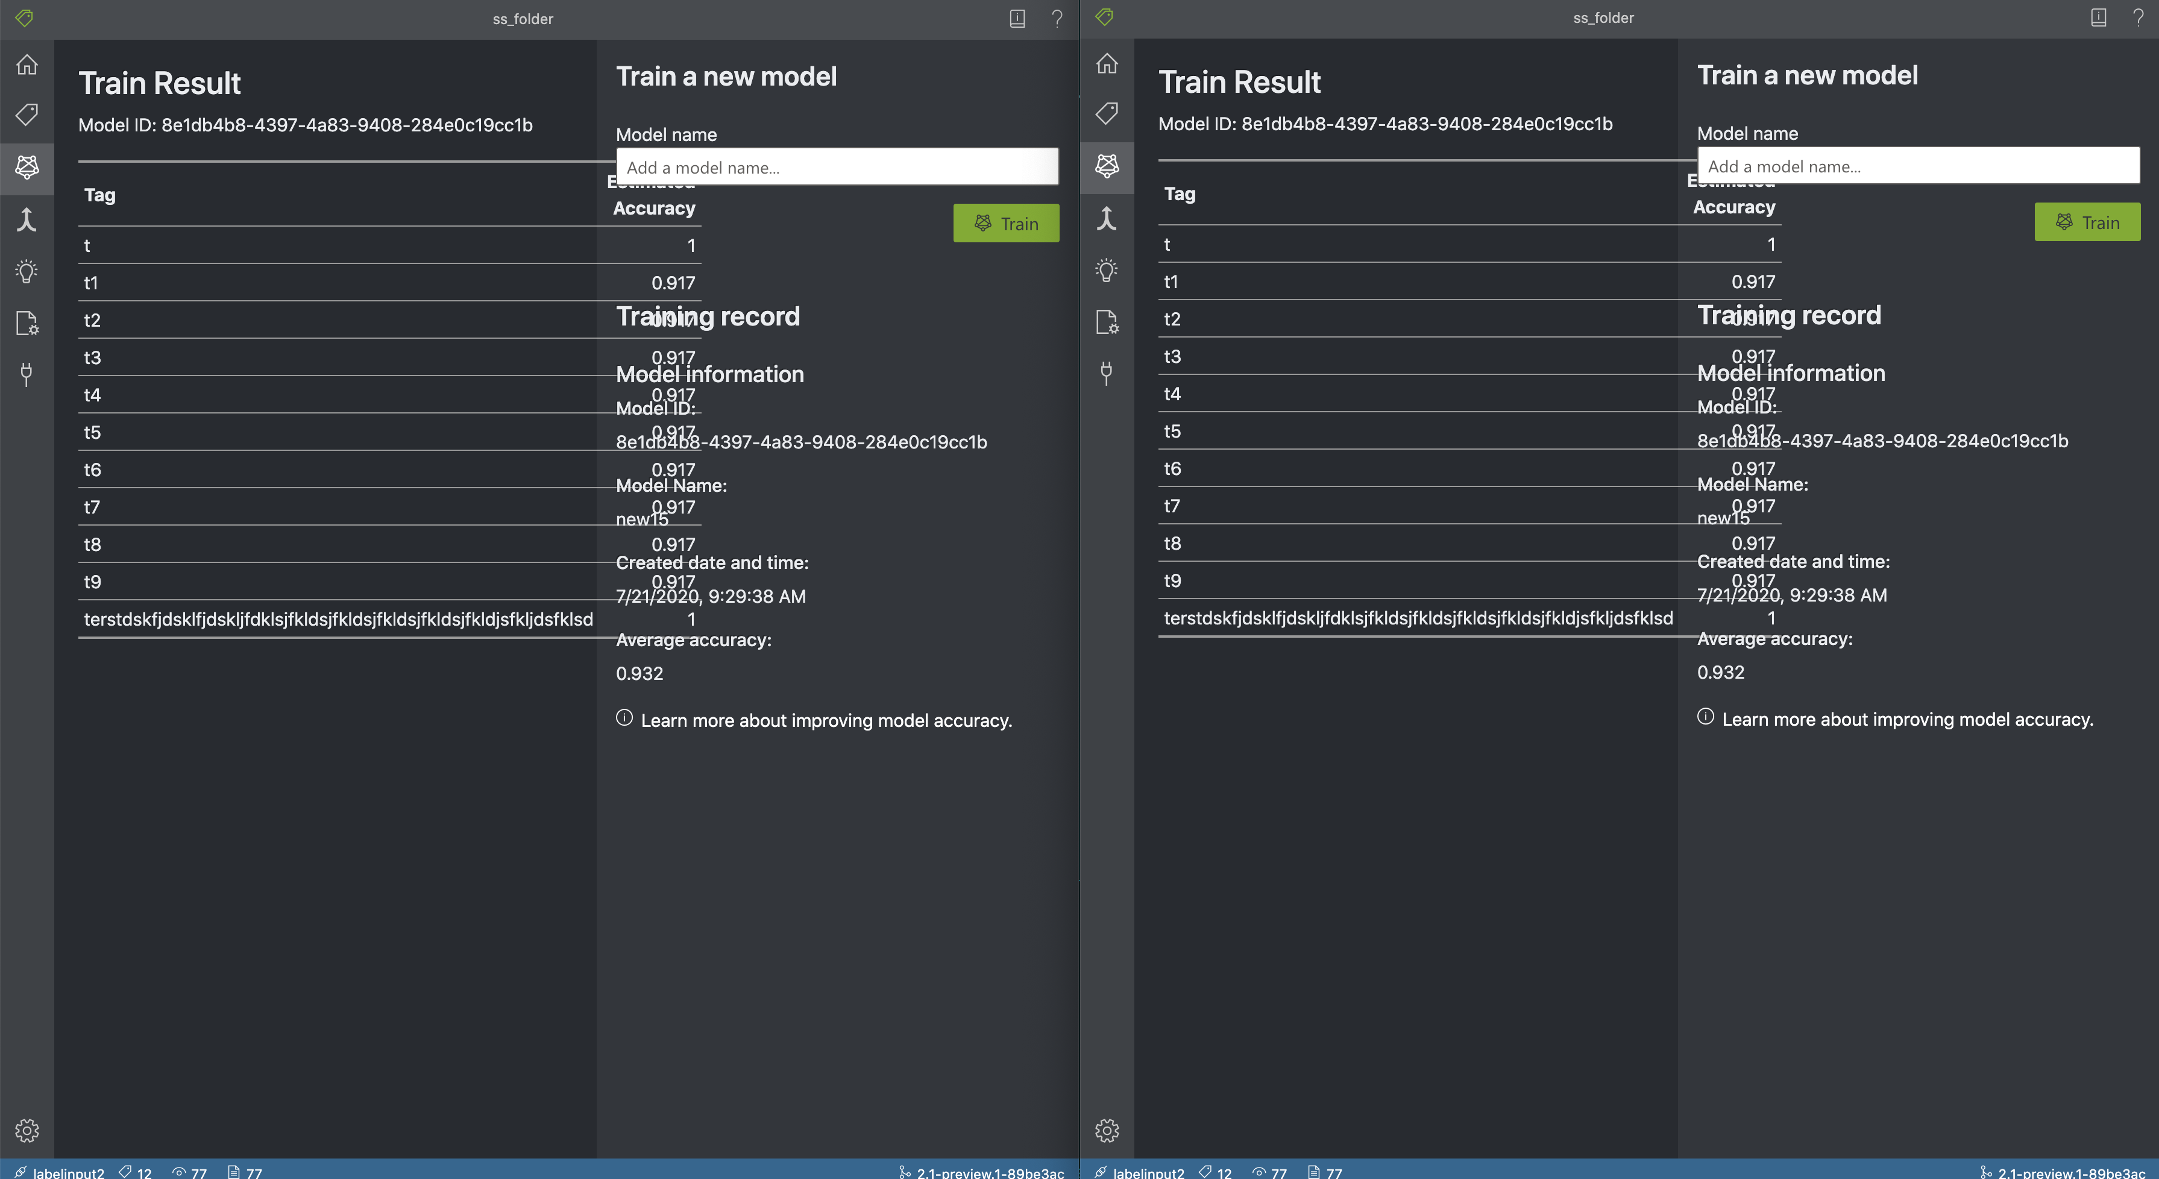Click the Train button in left panel
Viewport: 2159px width, 1179px height.
(x=1006, y=223)
